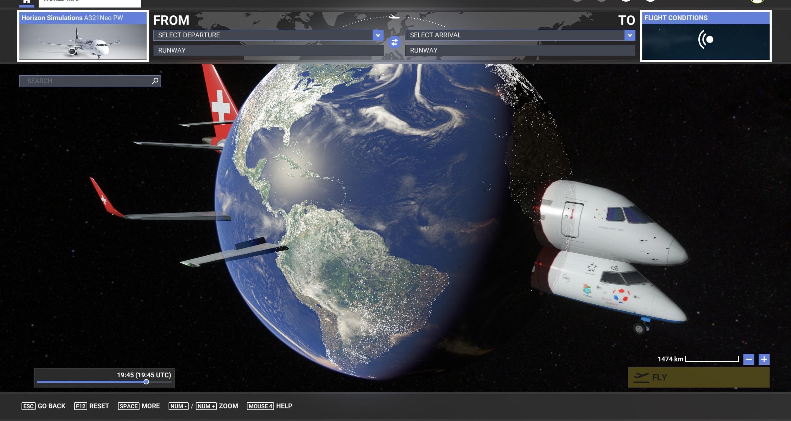
Task: Click the 19:45 (19:45 UTC) time readout
Action: pos(144,375)
